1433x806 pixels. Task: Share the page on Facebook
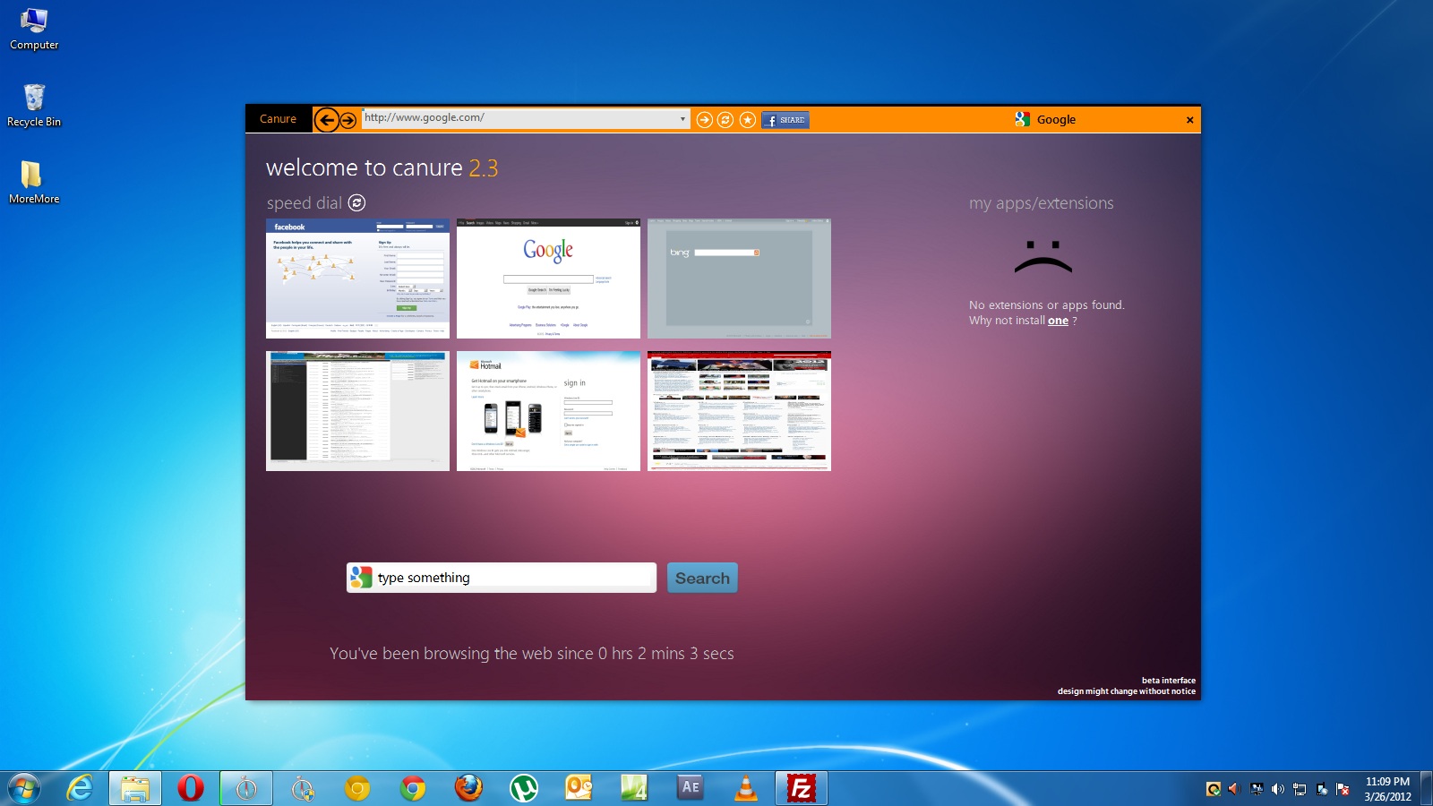[785, 119]
